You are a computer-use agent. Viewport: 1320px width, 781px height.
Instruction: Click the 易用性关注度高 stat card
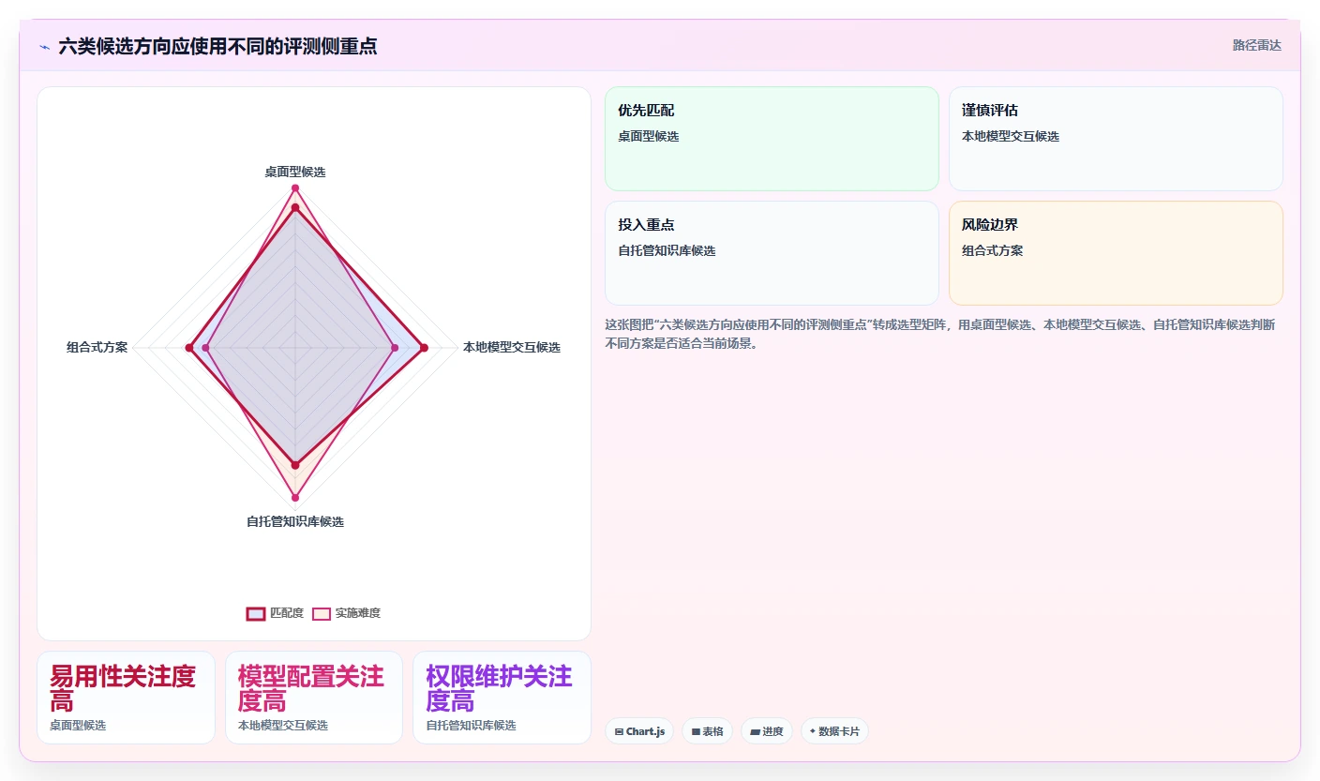[x=126, y=698]
